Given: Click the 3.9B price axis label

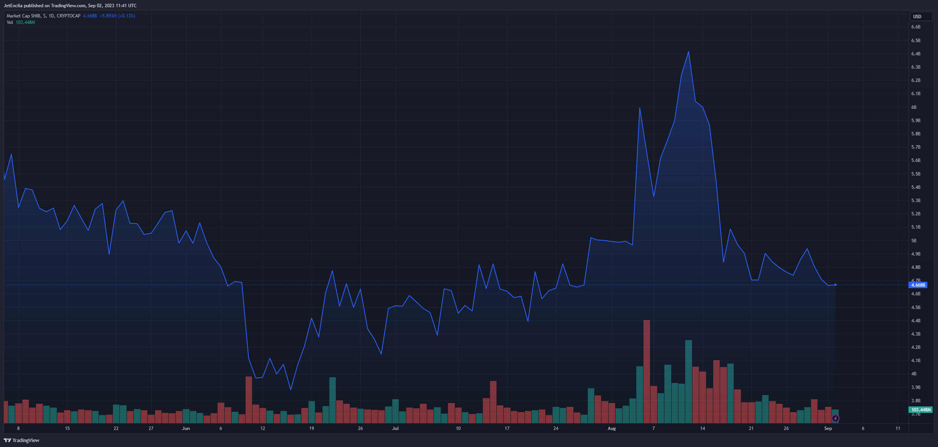Looking at the screenshot, I should (916, 387).
